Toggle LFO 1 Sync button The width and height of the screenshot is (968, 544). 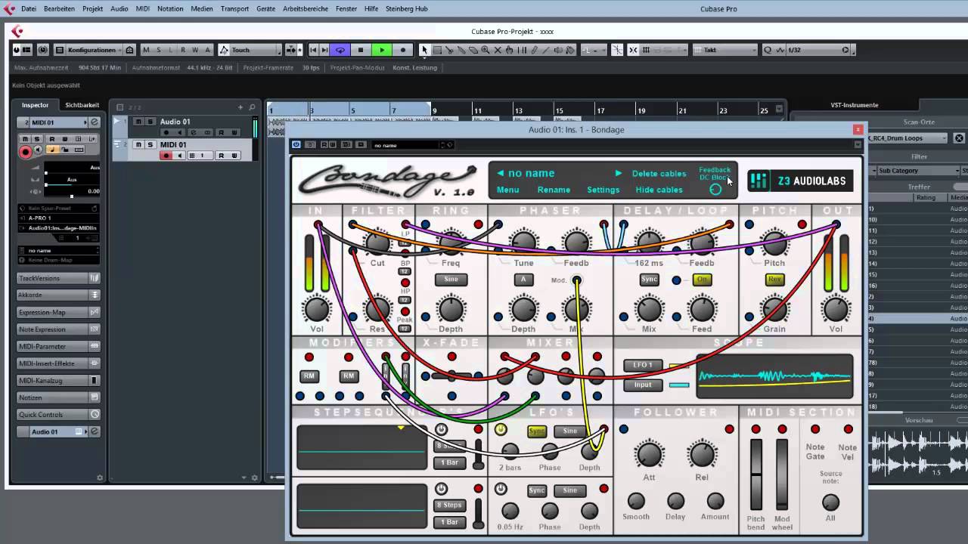(537, 431)
